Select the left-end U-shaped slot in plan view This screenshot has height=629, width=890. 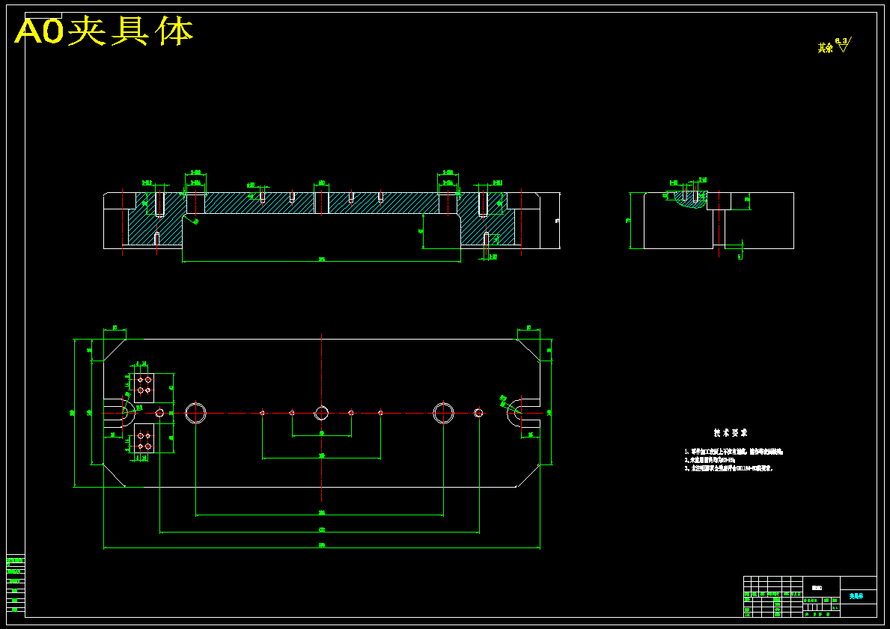point(119,413)
